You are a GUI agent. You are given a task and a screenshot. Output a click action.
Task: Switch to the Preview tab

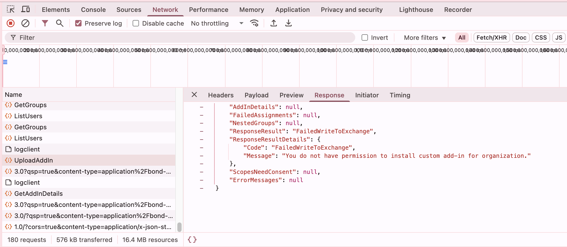pos(291,95)
